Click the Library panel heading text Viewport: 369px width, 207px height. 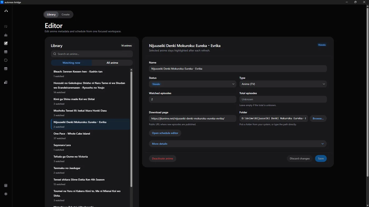click(x=57, y=46)
